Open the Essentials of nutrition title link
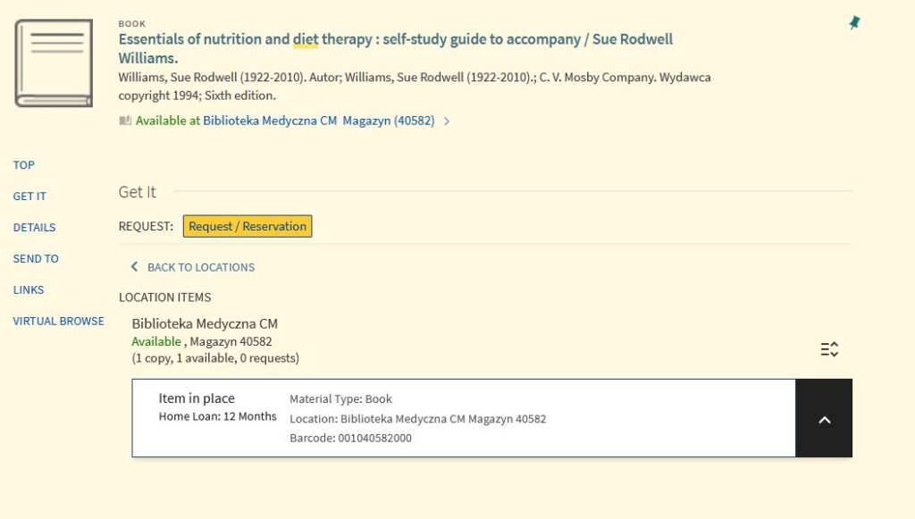Image resolution: width=915 pixels, height=519 pixels. click(x=396, y=48)
